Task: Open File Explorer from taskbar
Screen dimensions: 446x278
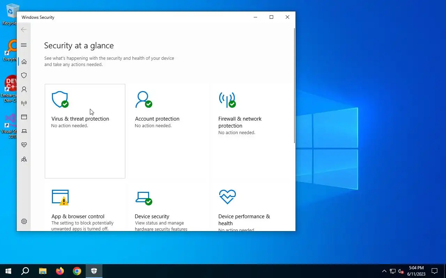Action: 43,271
